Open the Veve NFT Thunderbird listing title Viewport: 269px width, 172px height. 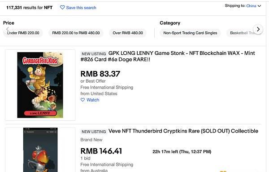tap(183, 131)
